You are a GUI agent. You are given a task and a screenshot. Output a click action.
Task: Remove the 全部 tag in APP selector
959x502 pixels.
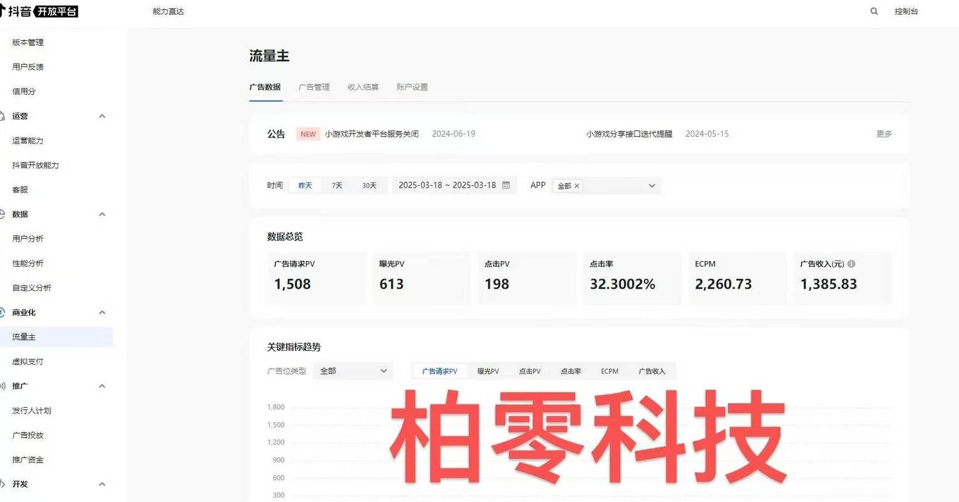click(577, 186)
